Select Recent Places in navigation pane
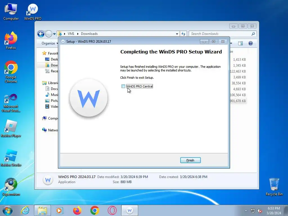This screenshot has height=216, width=288. point(51,71)
